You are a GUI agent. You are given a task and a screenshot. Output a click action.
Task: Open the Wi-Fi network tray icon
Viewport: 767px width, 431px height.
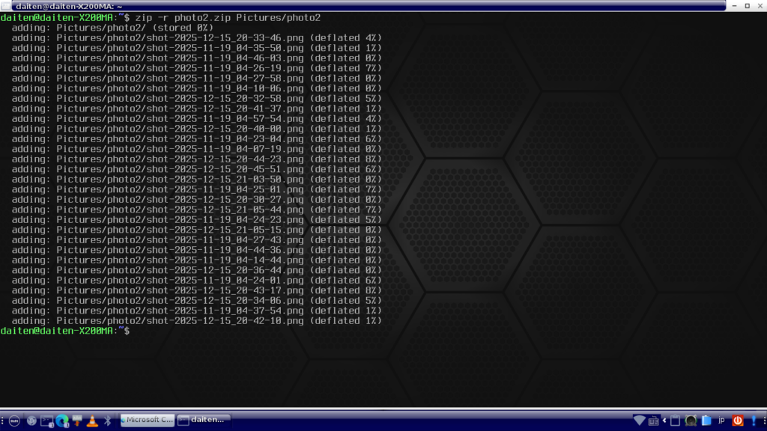click(639, 421)
